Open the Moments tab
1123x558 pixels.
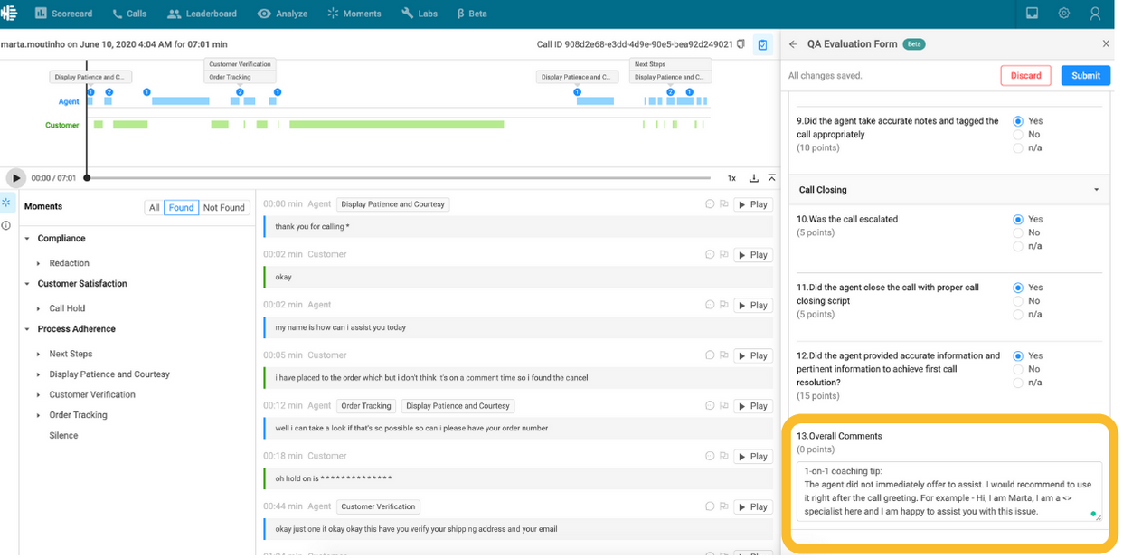354,14
